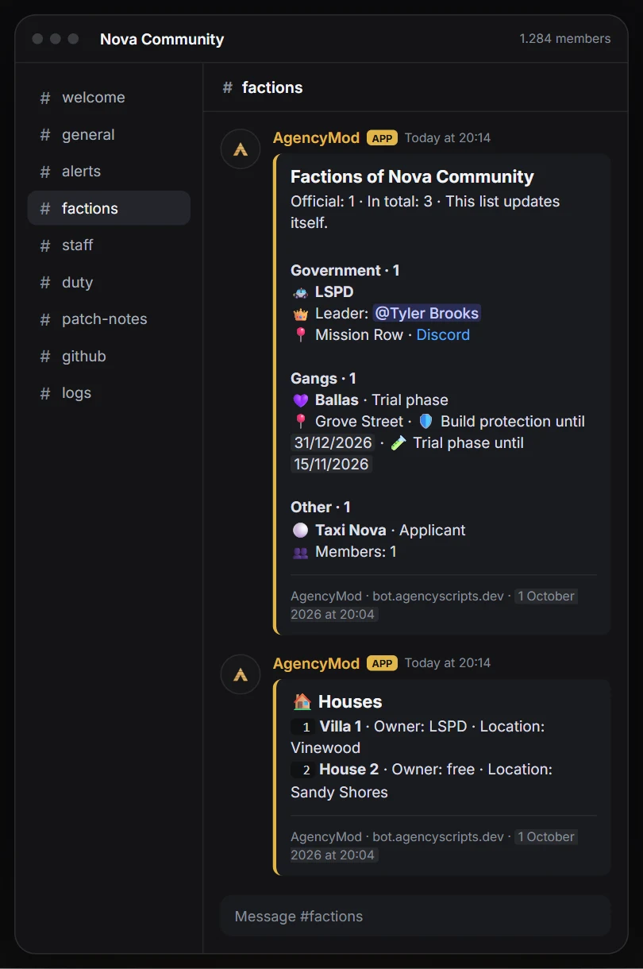This screenshot has height=969, width=643.
Task: Click the Taxi Nova faction name
Action: 351,530
